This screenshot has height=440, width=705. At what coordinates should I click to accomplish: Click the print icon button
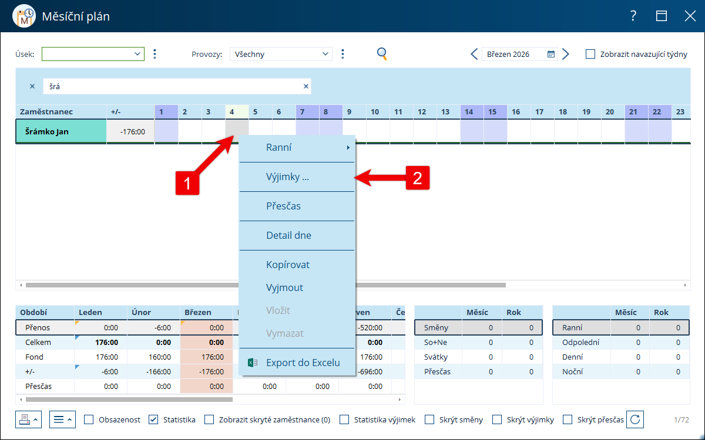(x=28, y=419)
